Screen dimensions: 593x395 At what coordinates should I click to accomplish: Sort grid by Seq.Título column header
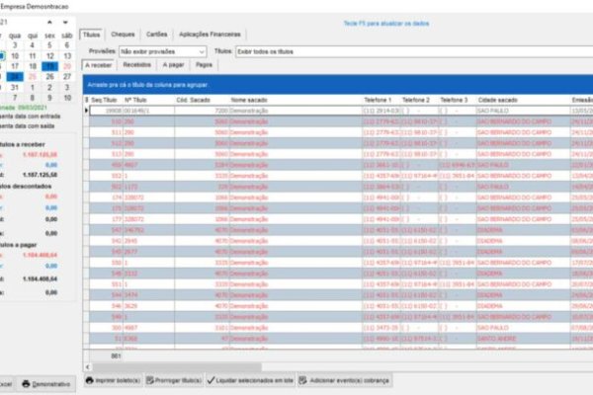tap(105, 100)
